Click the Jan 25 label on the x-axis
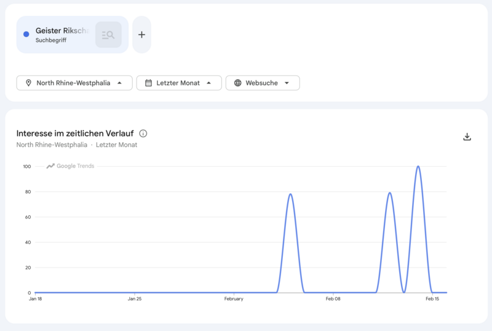Image resolution: width=492 pixels, height=331 pixels. pos(135,299)
